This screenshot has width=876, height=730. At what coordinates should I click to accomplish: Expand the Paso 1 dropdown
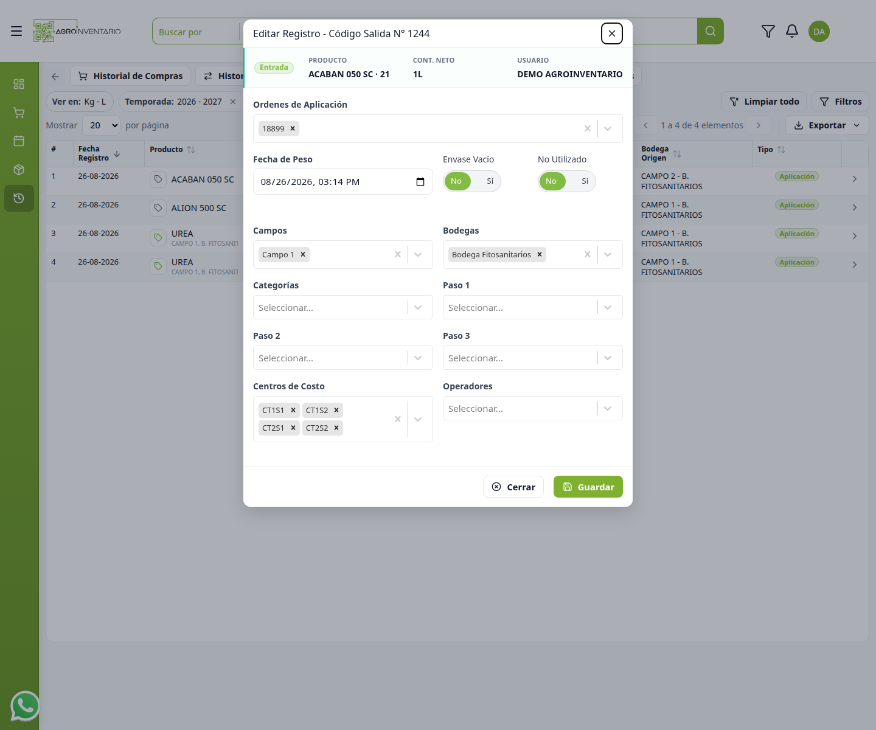click(x=608, y=307)
